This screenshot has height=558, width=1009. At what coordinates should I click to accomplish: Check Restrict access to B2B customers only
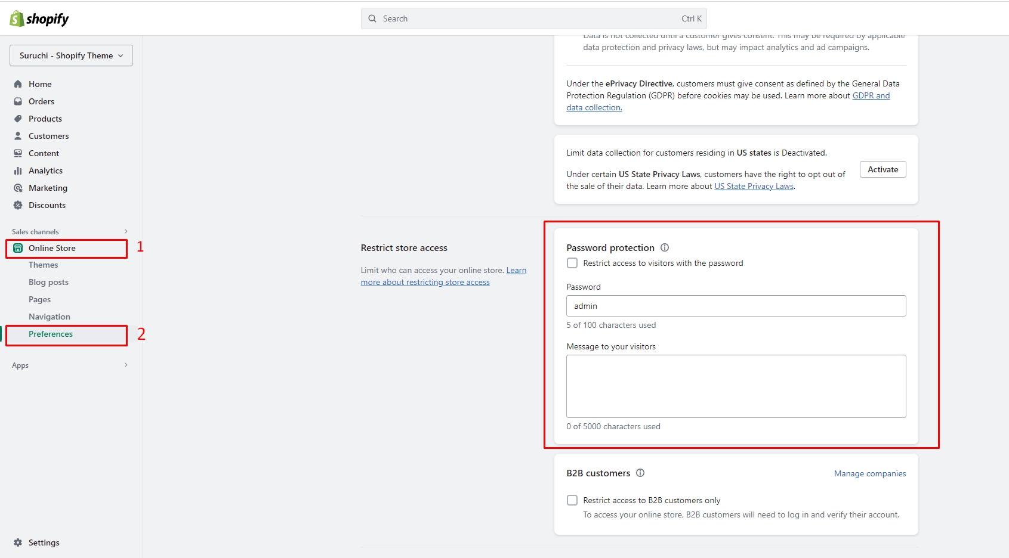572,500
